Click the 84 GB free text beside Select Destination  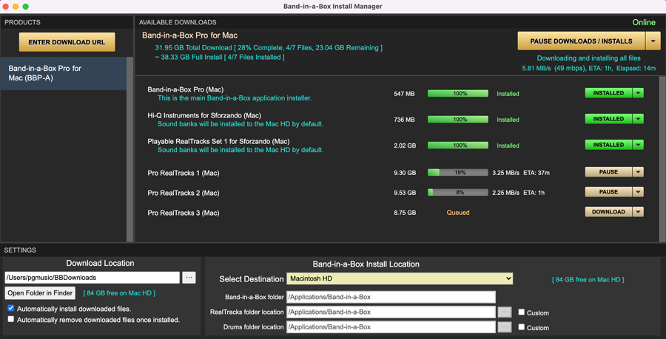tap(588, 280)
